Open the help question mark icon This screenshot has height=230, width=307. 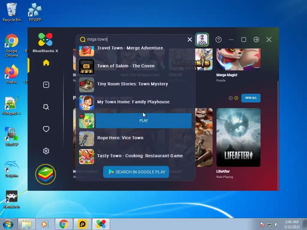[x=219, y=40]
